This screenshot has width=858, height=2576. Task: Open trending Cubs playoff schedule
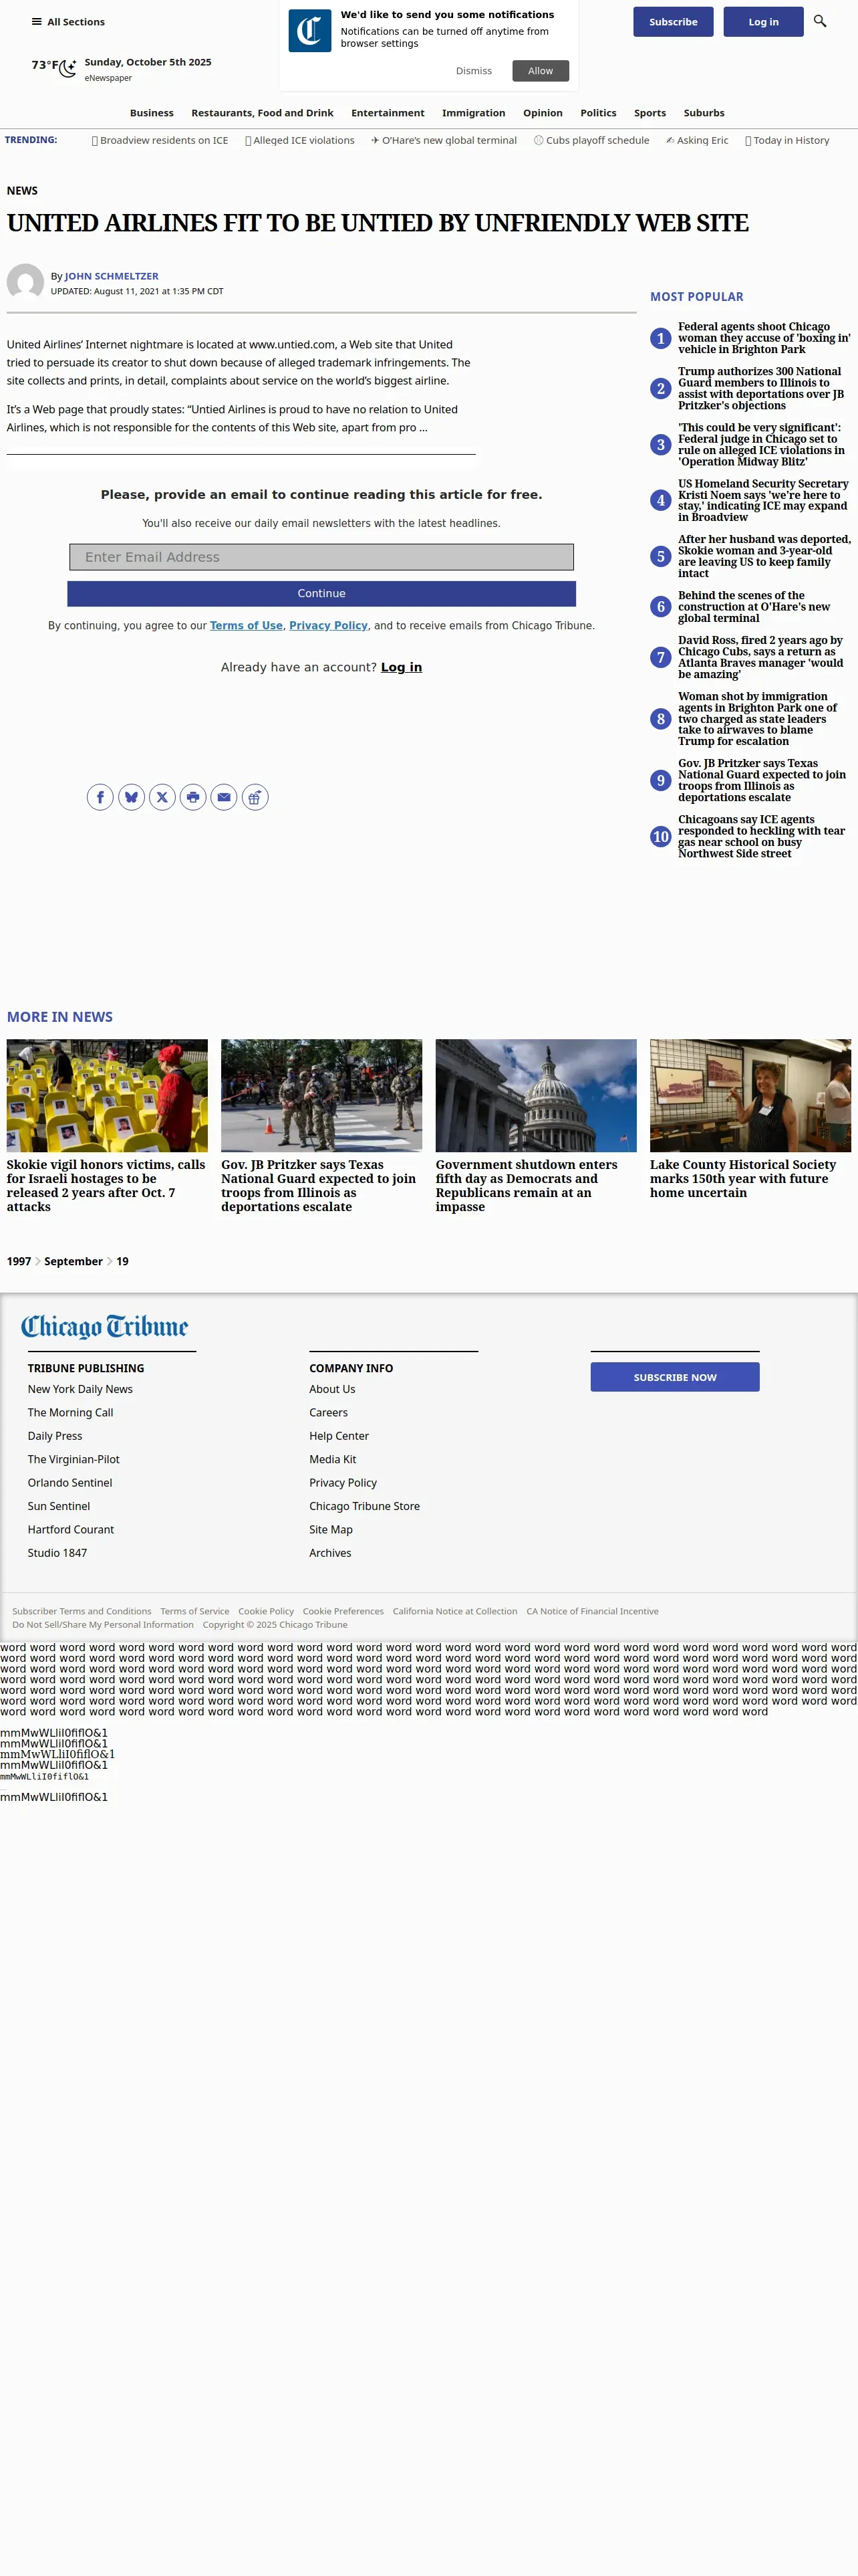coord(591,141)
